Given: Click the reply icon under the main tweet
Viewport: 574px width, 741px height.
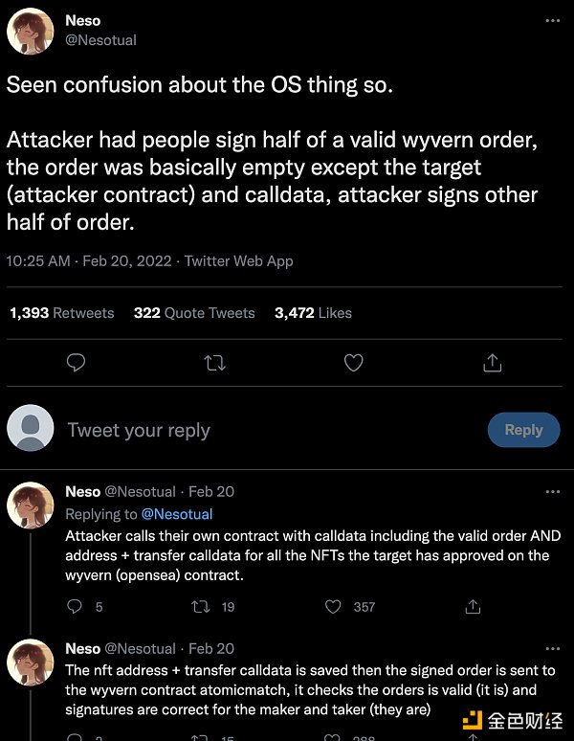Looking at the screenshot, I should coord(77,363).
